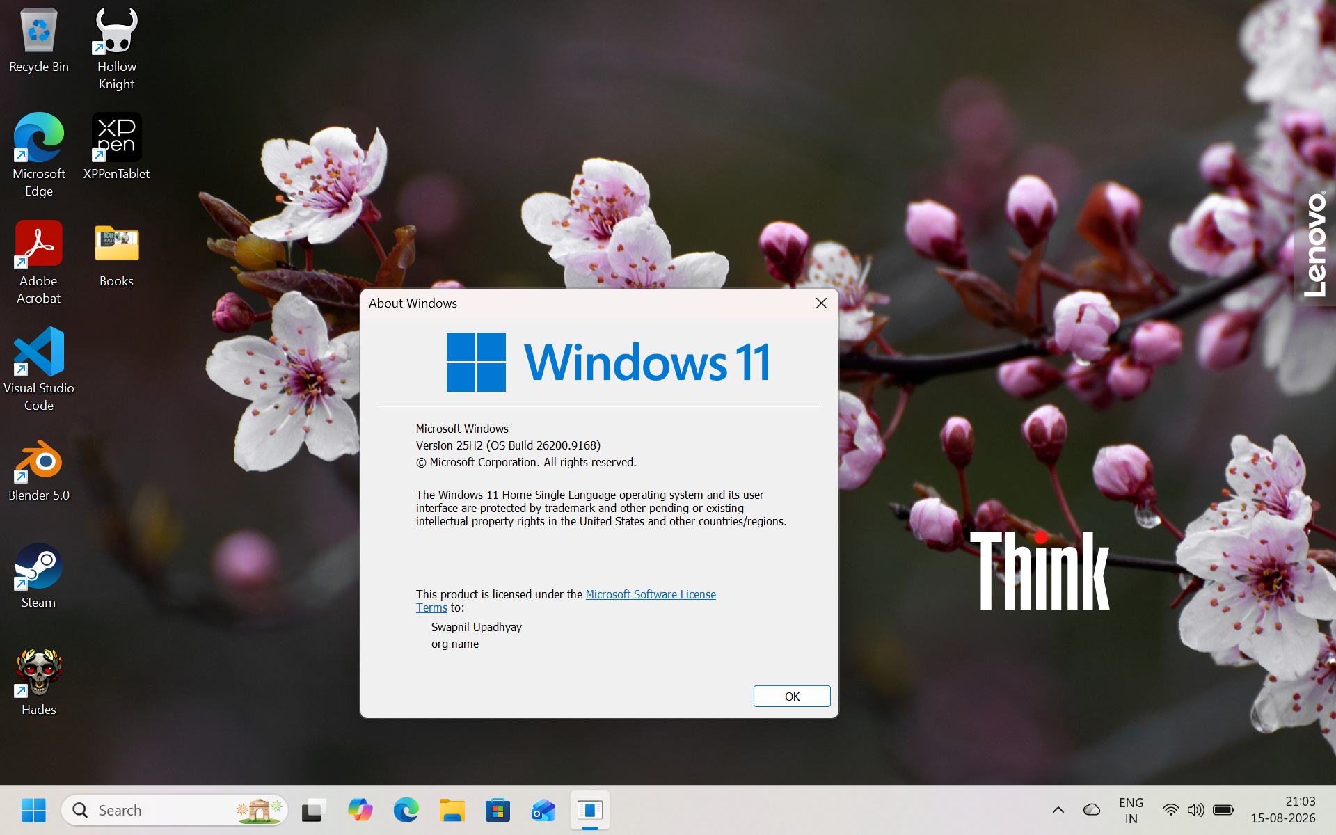Select the Hollow Knight desktop shortcut
Image resolution: width=1336 pixels, height=835 pixels.
pos(116,49)
